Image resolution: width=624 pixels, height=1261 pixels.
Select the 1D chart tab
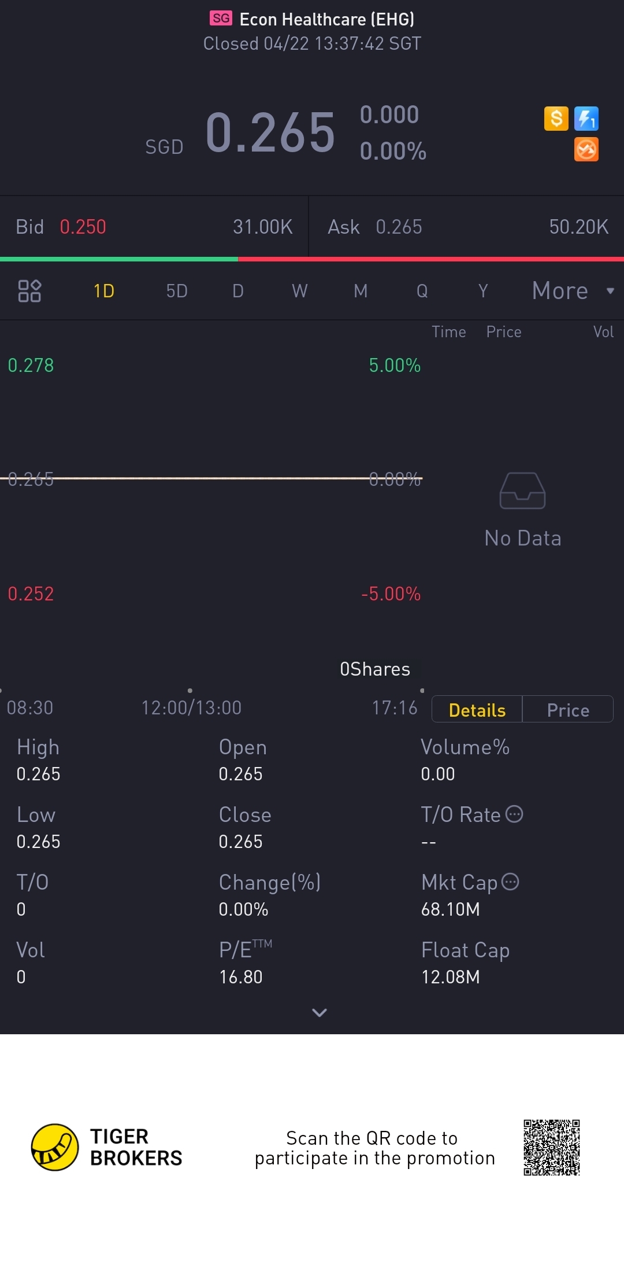click(x=104, y=291)
